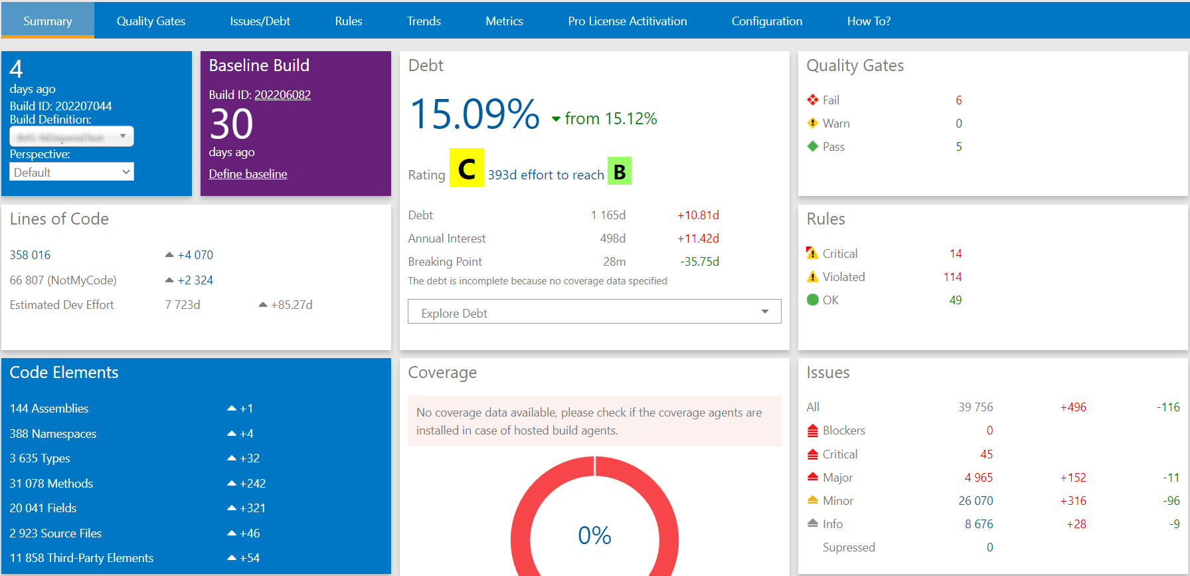This screenshot has height=576, width=1190.
Task: Click the Methods increase arrow icon
Action: click(232, 483)
